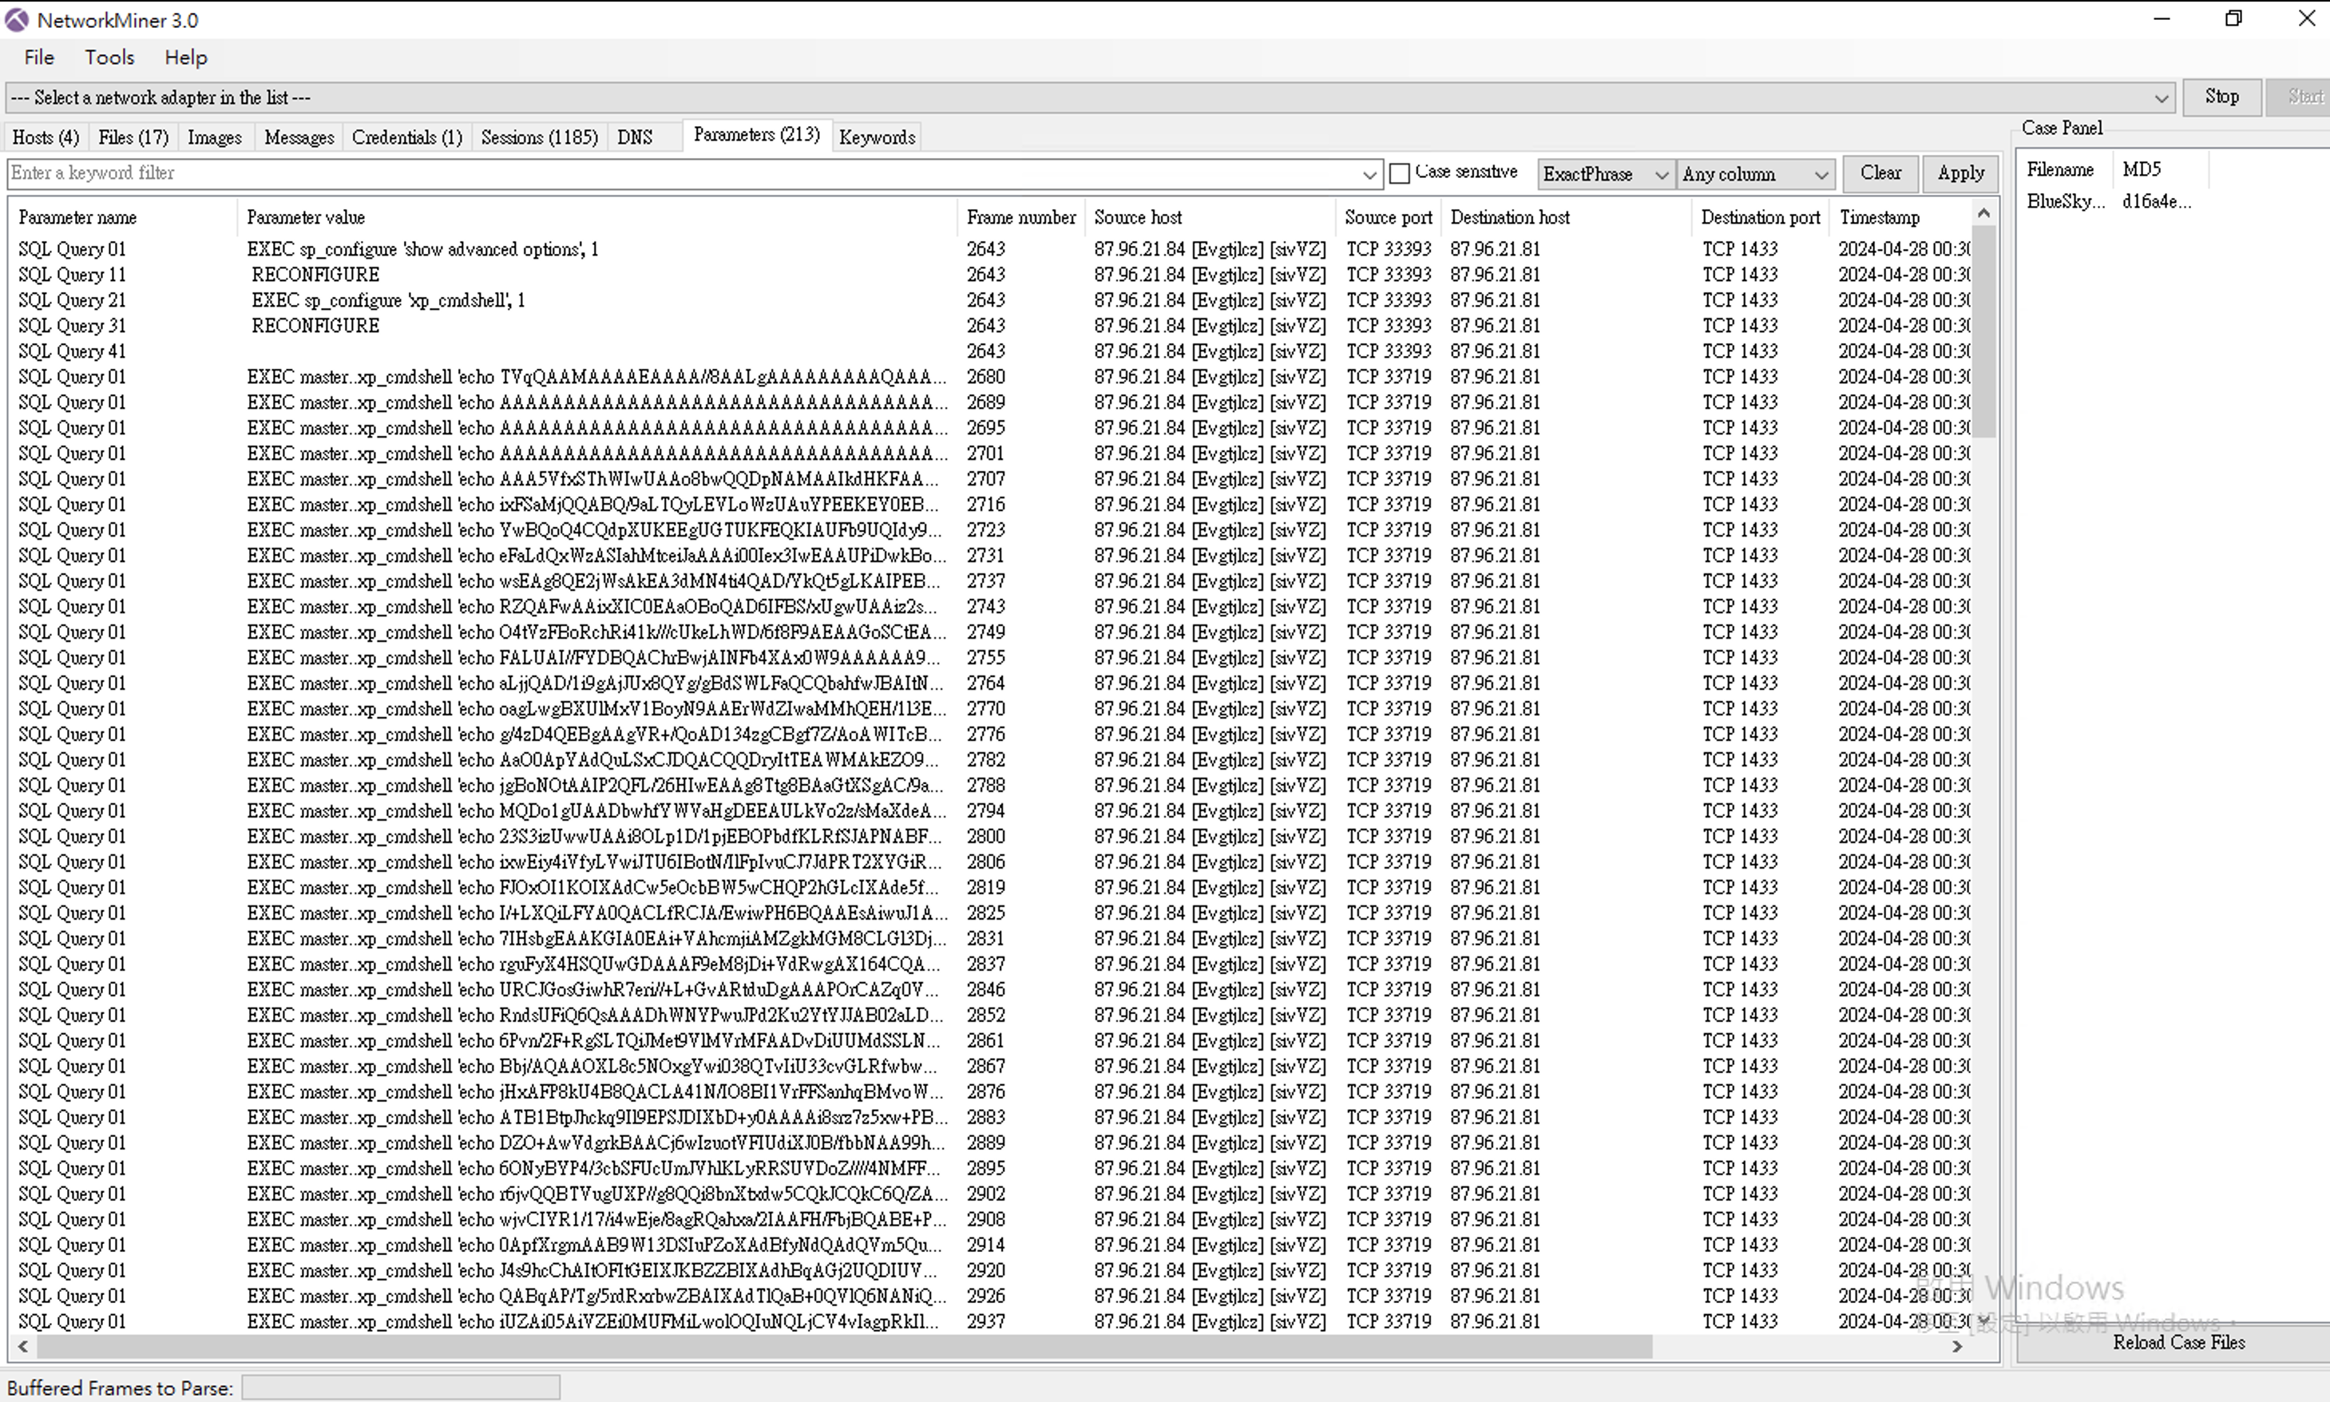Open the Tools menu
The image size is (2330, 1402).
click(x=109, y=57)
